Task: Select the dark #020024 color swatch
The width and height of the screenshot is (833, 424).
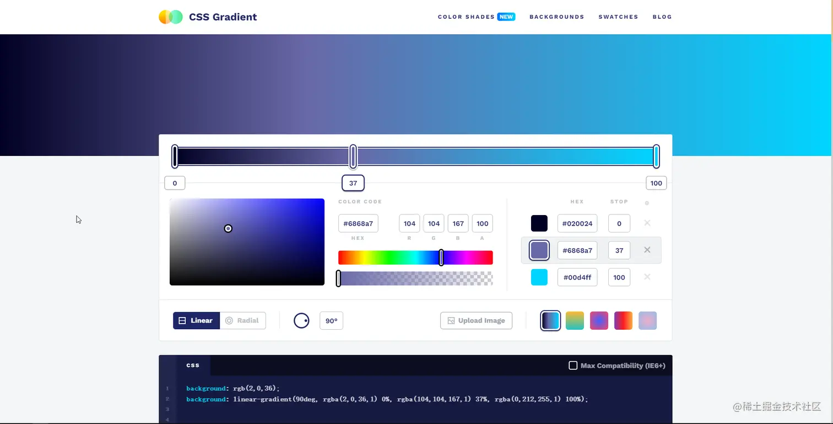Action: 539,223
